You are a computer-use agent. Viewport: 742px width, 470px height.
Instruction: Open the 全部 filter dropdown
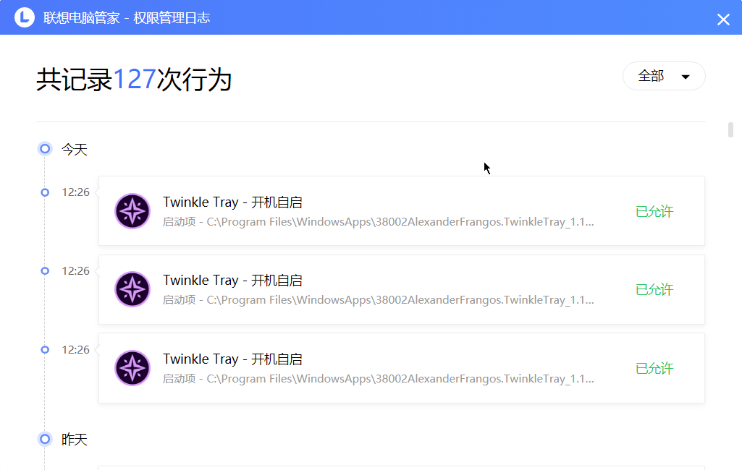click(664, 76)
